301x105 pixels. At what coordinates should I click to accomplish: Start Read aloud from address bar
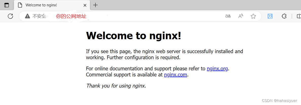click(241, 16)
